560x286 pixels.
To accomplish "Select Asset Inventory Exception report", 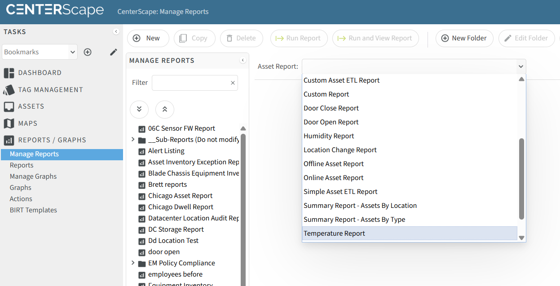I will click(x=189, y=162).
